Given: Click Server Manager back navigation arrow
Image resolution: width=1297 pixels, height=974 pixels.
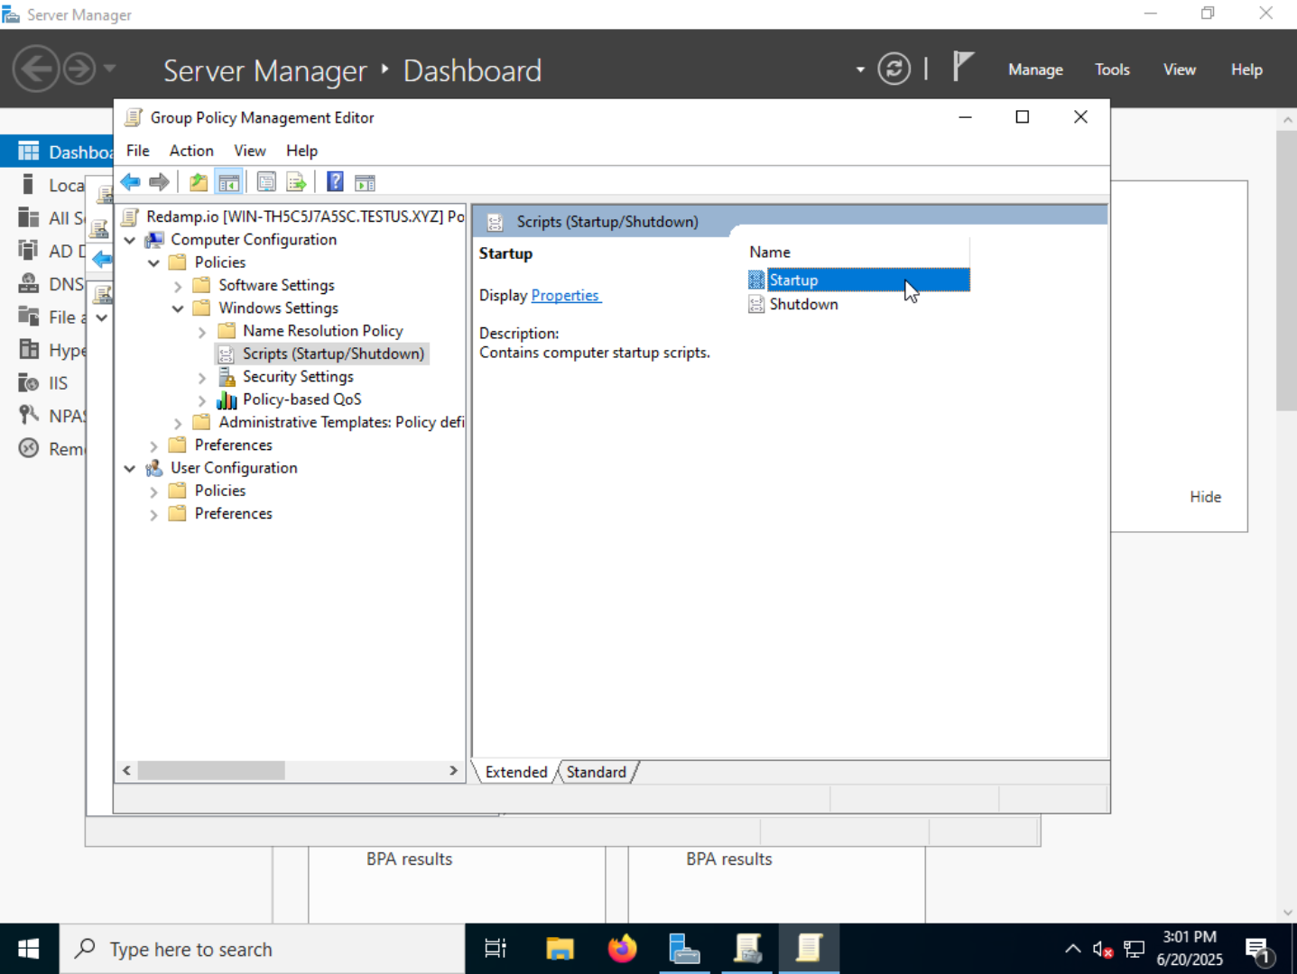Looking at the screenshot, I should 36,69.
